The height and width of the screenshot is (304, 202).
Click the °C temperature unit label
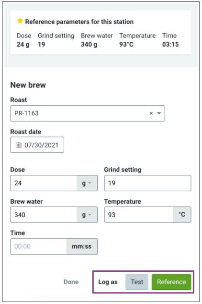pos(182,215)
